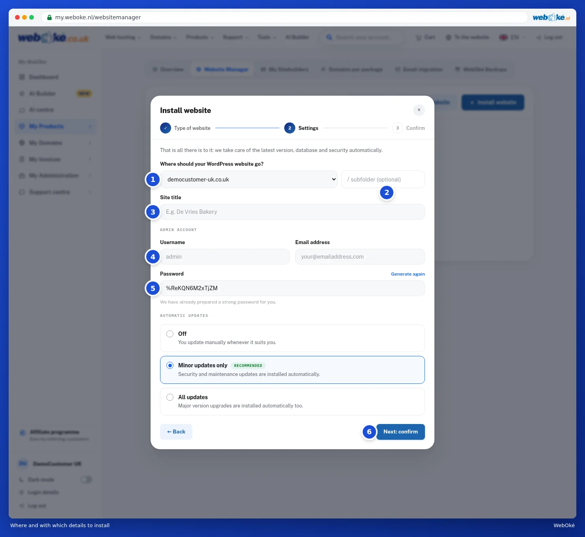
Task: Click the Username field
Action: point(225,257)
